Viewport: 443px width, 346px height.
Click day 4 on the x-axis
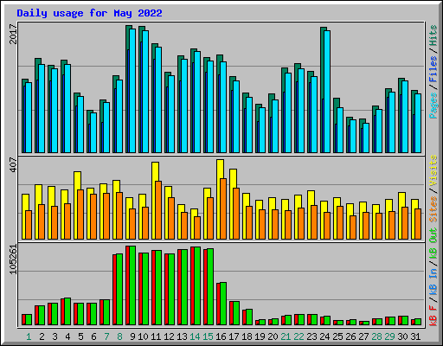67,336
